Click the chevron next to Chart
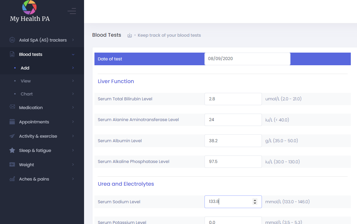This screenshot has height=224, width=357. pos(73,94)
